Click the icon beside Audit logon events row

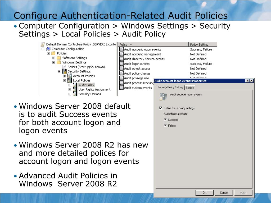tap(121, 64)
